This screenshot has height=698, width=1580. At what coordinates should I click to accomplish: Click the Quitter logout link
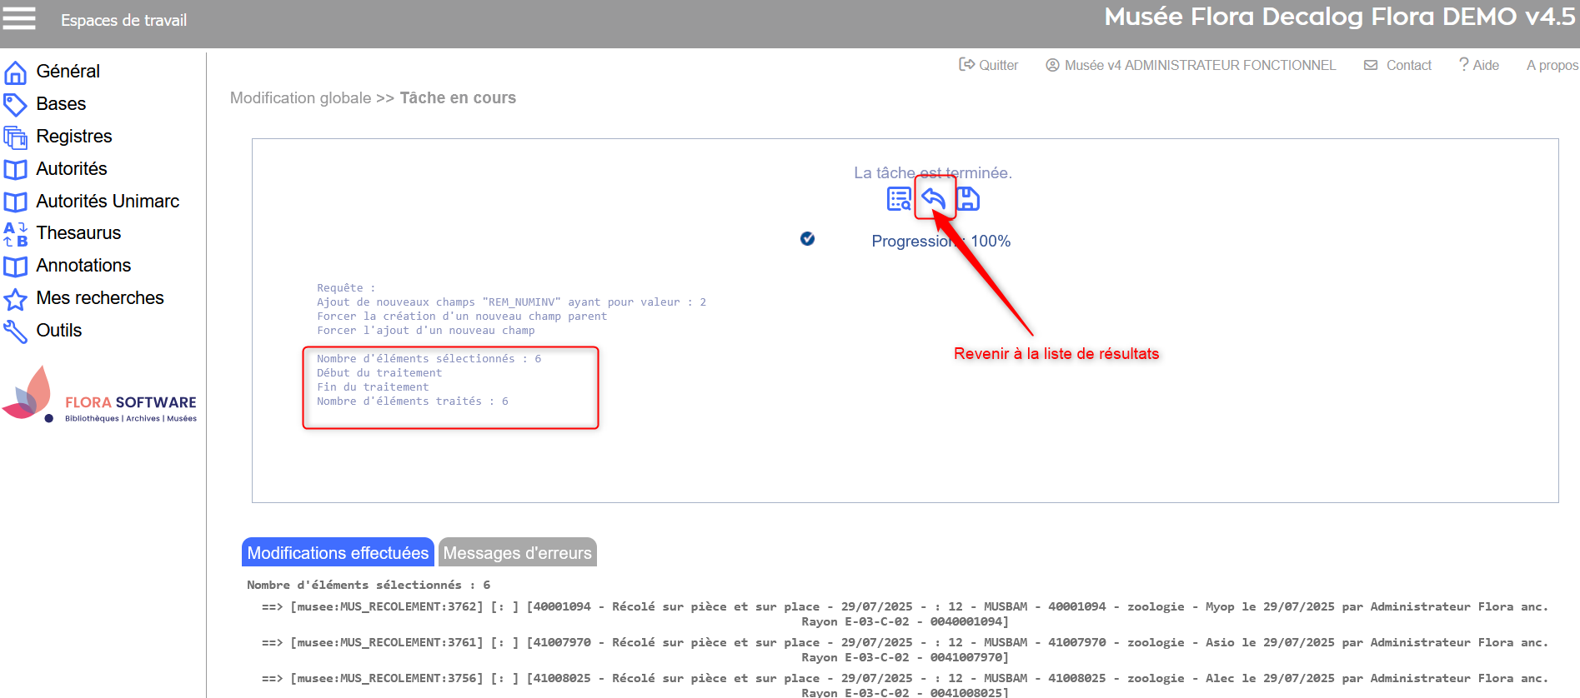pyautogui.click(x=989, y=65)
